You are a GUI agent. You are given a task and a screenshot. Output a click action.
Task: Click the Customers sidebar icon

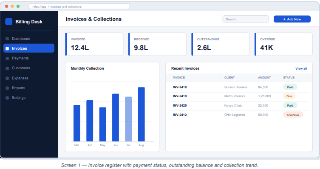click(x=7, y=68)
